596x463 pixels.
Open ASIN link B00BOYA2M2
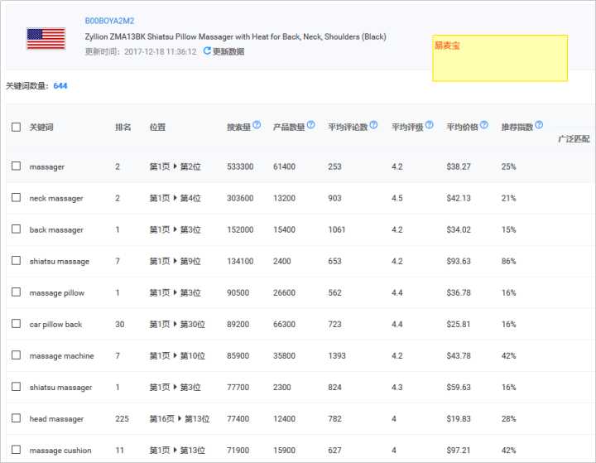click(109, 21)
